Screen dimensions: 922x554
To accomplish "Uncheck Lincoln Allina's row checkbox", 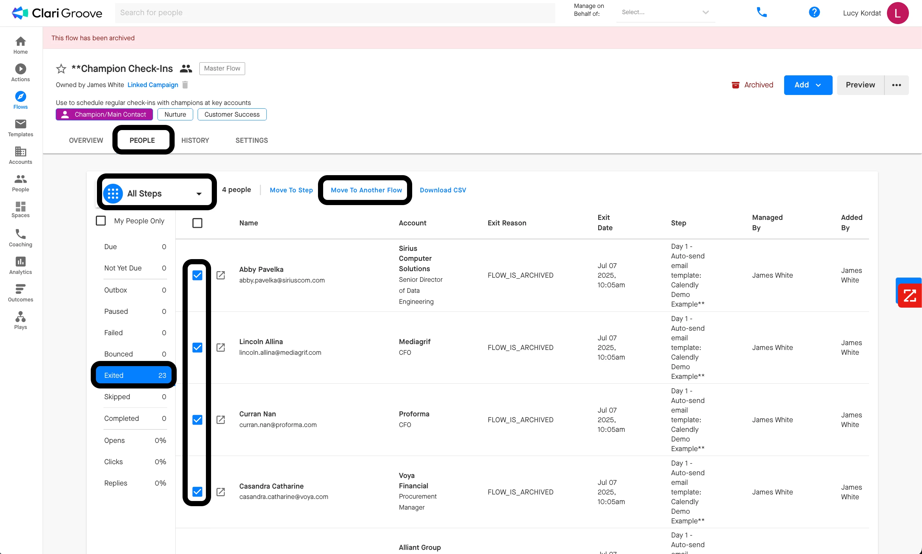I will tap(197, 348).
